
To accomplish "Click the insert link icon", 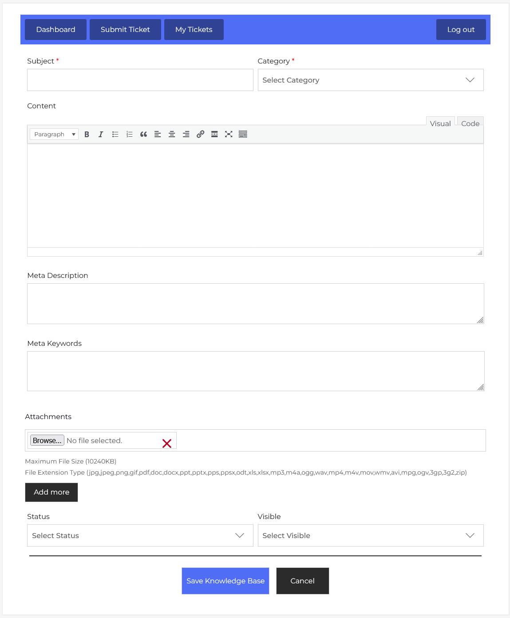I will [x=200, y=135].
